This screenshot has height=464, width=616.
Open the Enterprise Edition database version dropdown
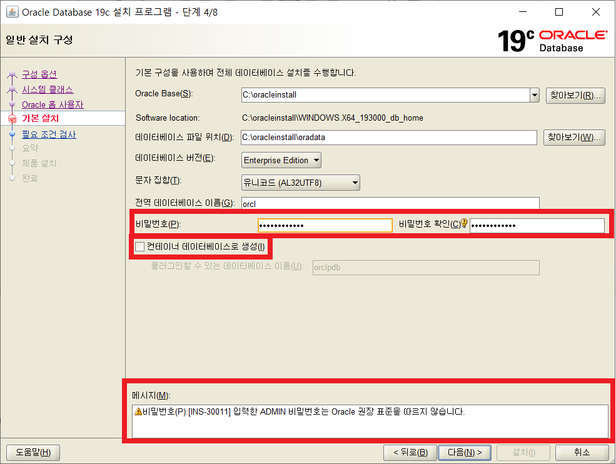tap(281, 160)
